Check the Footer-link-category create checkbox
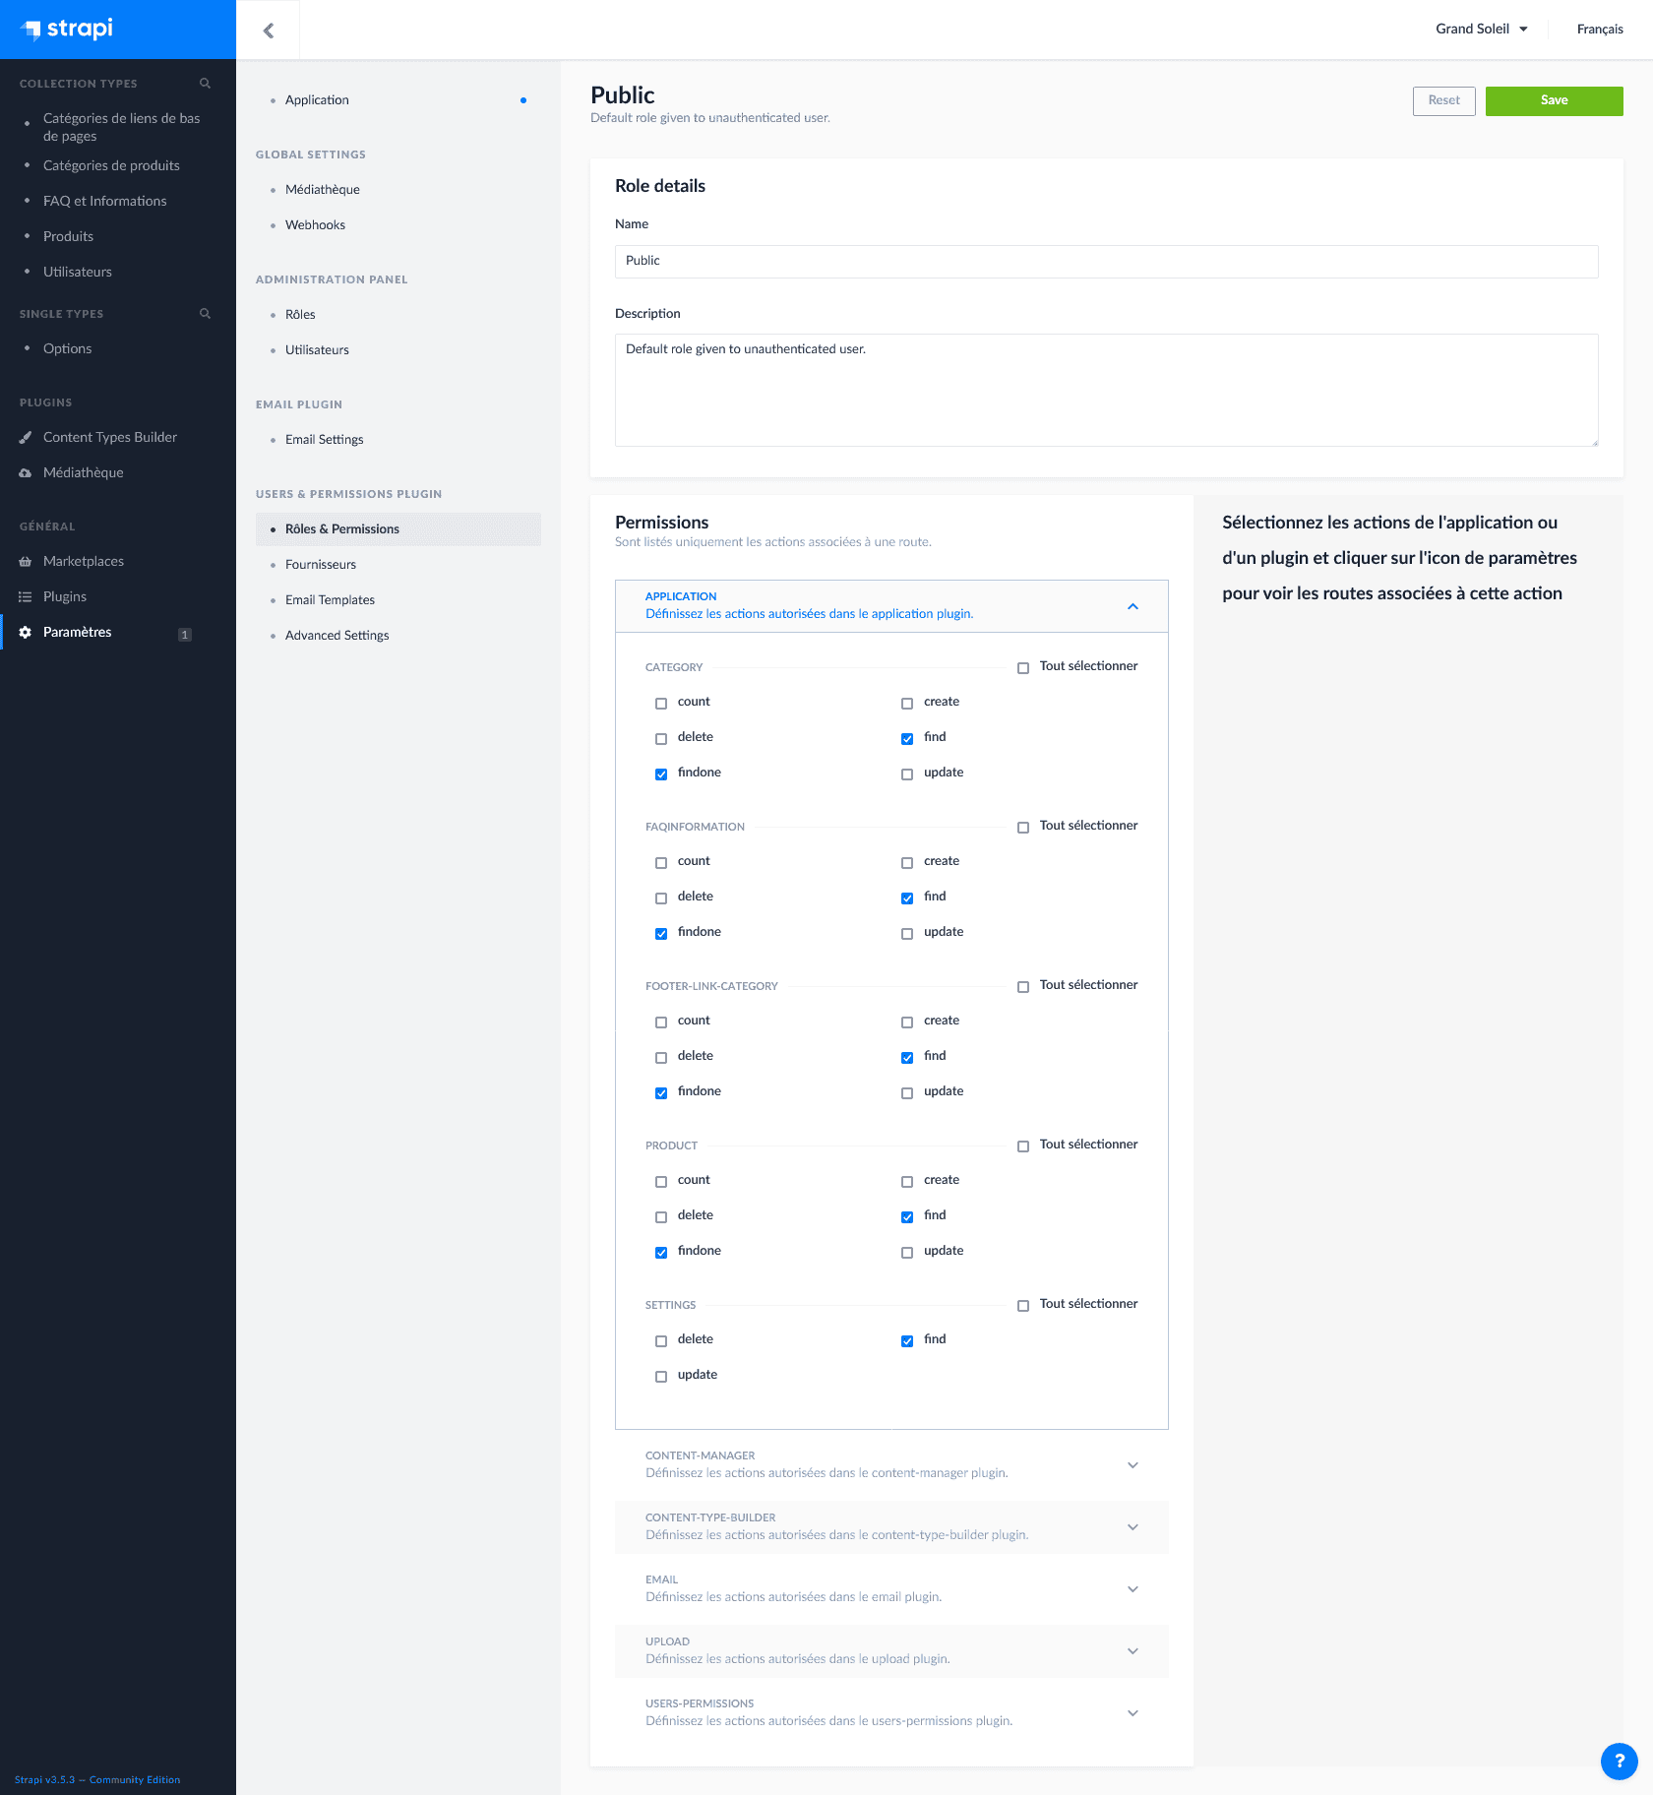 tap(907, 1021)
